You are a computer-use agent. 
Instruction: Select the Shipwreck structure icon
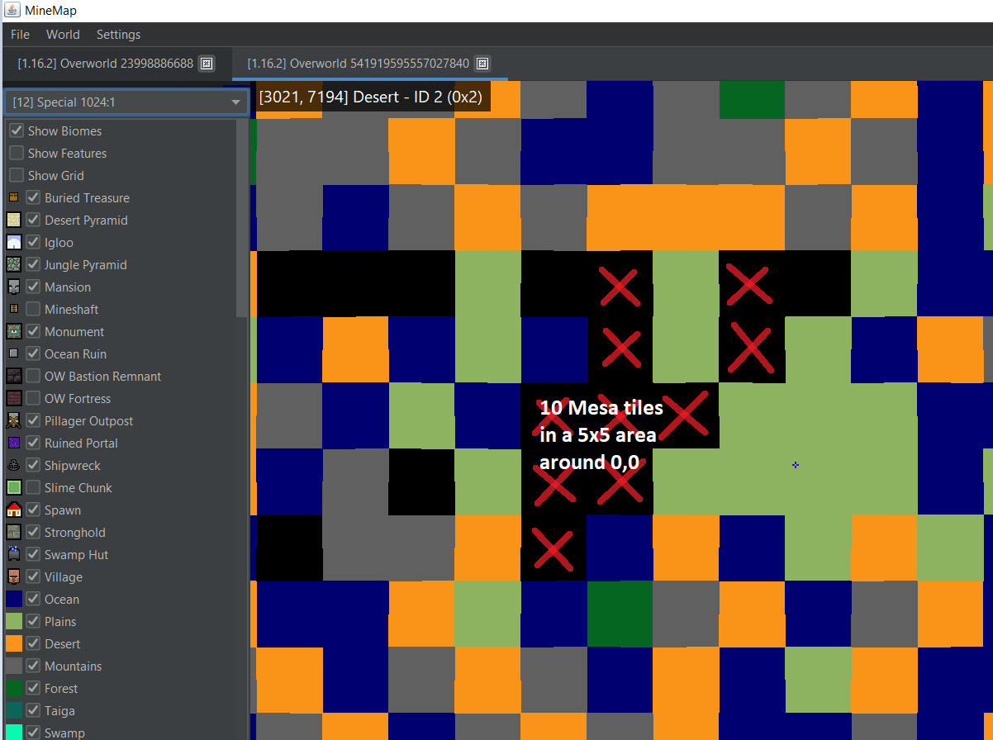pos(14,465)
